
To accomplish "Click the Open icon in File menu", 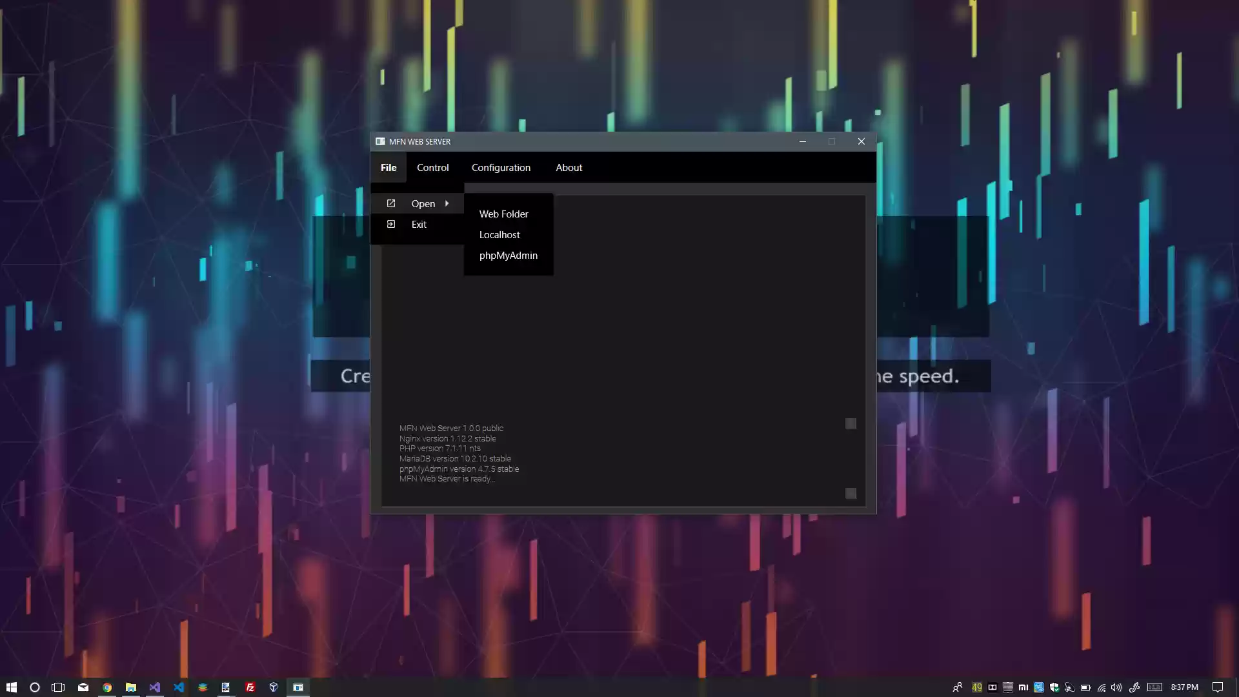I will [390, 203].
